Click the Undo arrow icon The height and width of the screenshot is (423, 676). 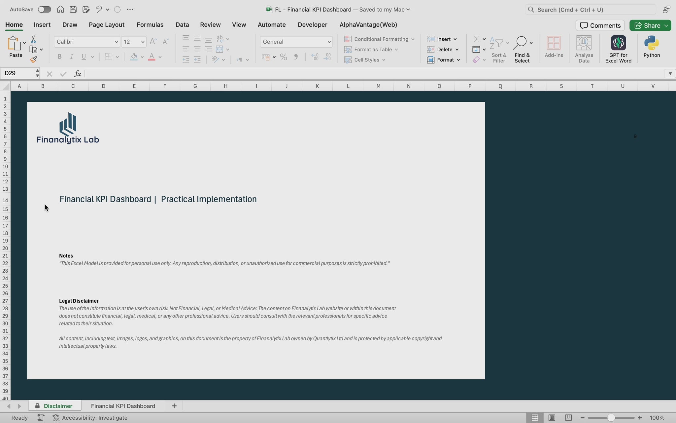(x=98, y=9)
